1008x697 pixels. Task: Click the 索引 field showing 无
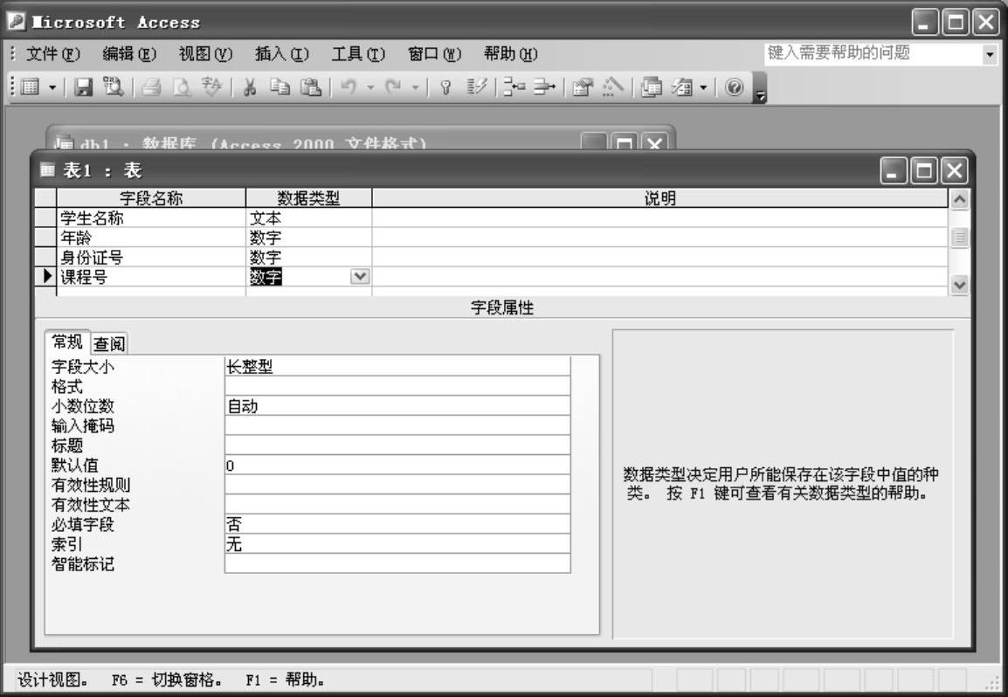[397, 545]
